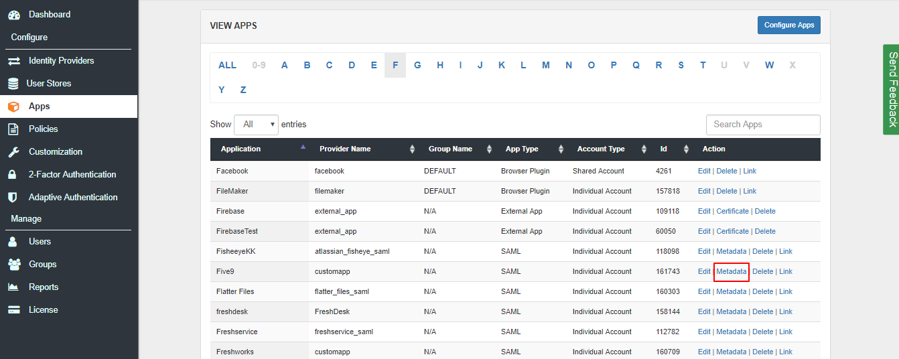
Task: Open Metadata for Flatter Files
Action: pyautogui.click(x=732, y=291)
